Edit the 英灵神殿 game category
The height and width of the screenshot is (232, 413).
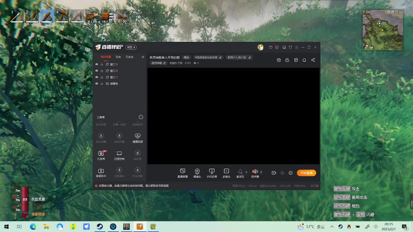[x=158, y=63]
